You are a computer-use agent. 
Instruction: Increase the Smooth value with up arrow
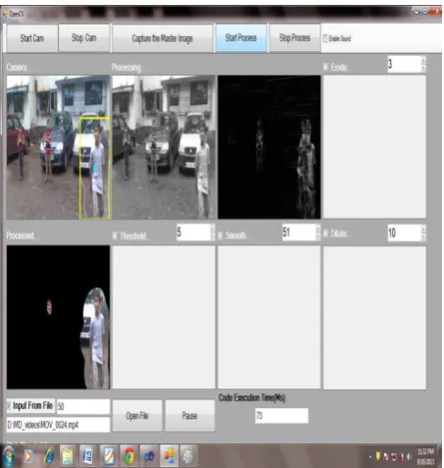(318, 229)
